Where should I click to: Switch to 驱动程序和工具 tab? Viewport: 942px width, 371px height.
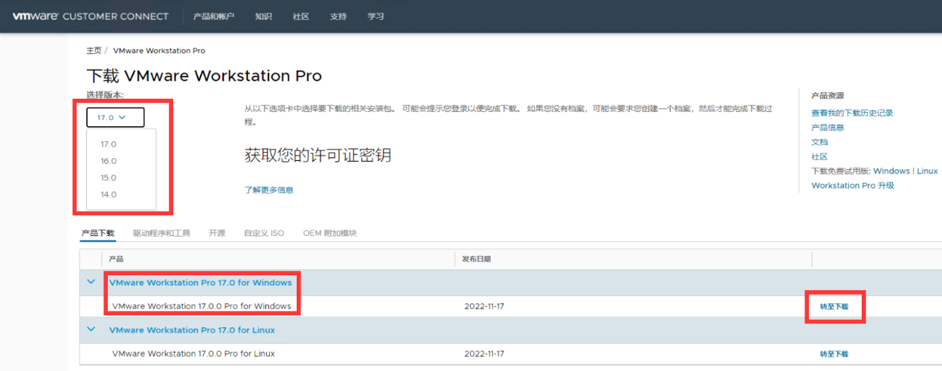[x=161, y=233]
